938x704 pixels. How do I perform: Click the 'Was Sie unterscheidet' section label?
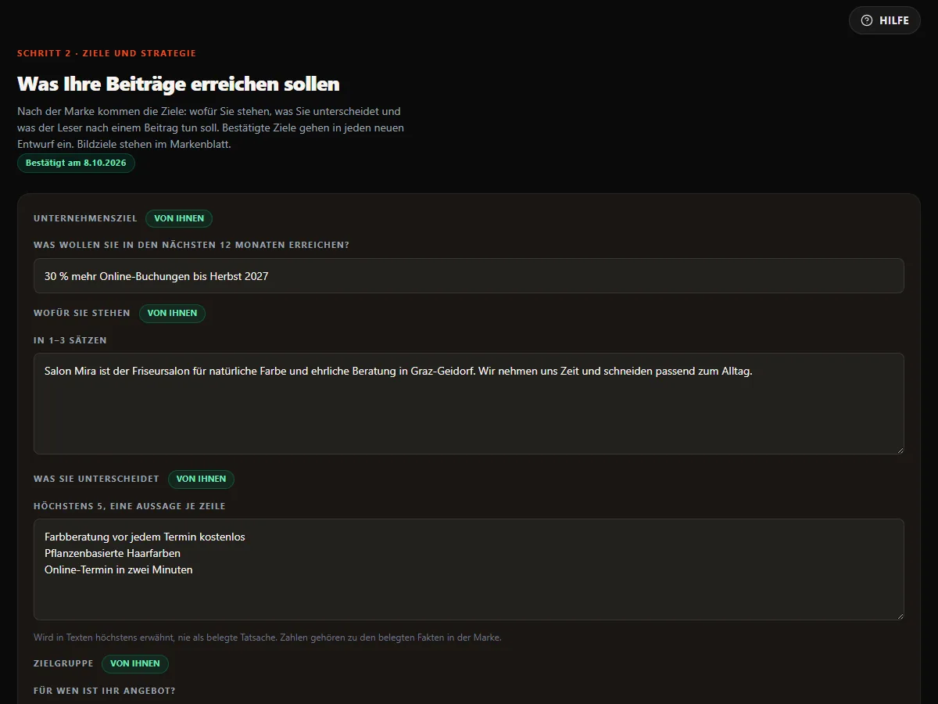97,480
